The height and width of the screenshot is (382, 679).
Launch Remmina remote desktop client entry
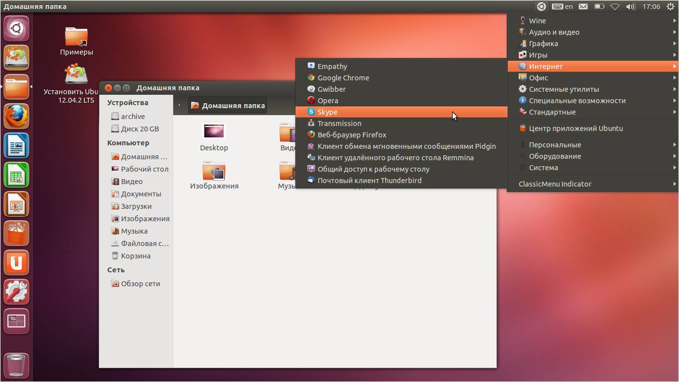point(401,158)
